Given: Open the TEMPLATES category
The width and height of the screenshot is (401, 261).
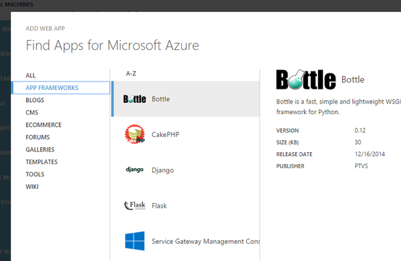Looking at the screenshot, I should click(41, 162).
